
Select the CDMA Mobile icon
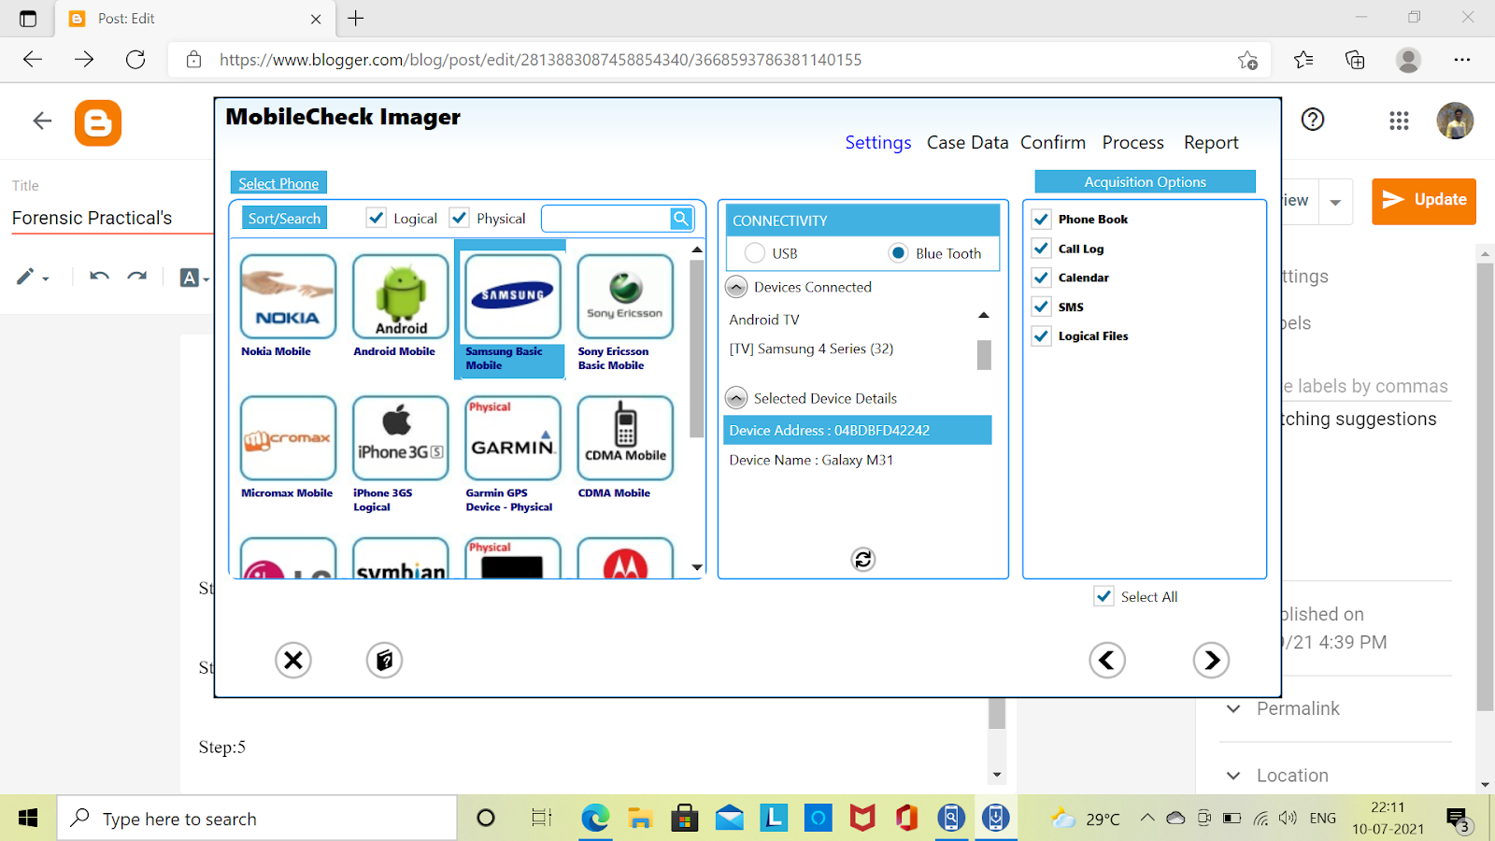click(x=625, y=437)
